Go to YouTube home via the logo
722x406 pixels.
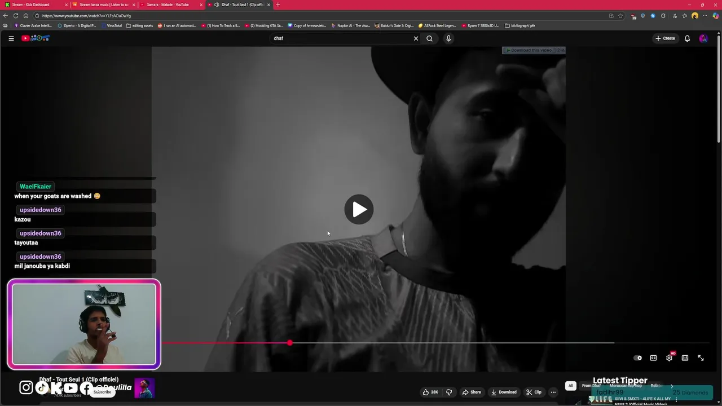36,38
